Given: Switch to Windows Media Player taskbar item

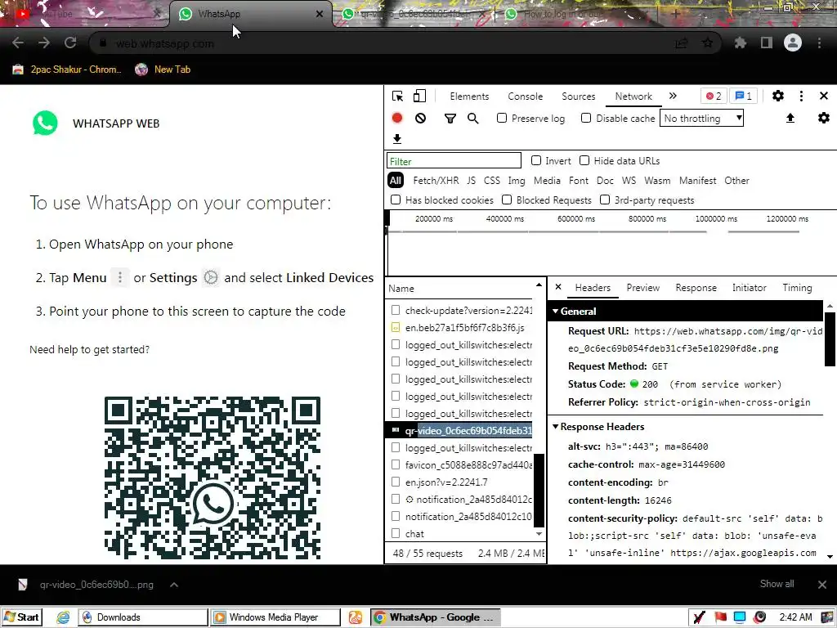Looking at the screenshot, I should [275, 617].
